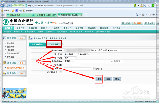
Task: Click the 提交 submit button
Action: [x=99, y=79]
